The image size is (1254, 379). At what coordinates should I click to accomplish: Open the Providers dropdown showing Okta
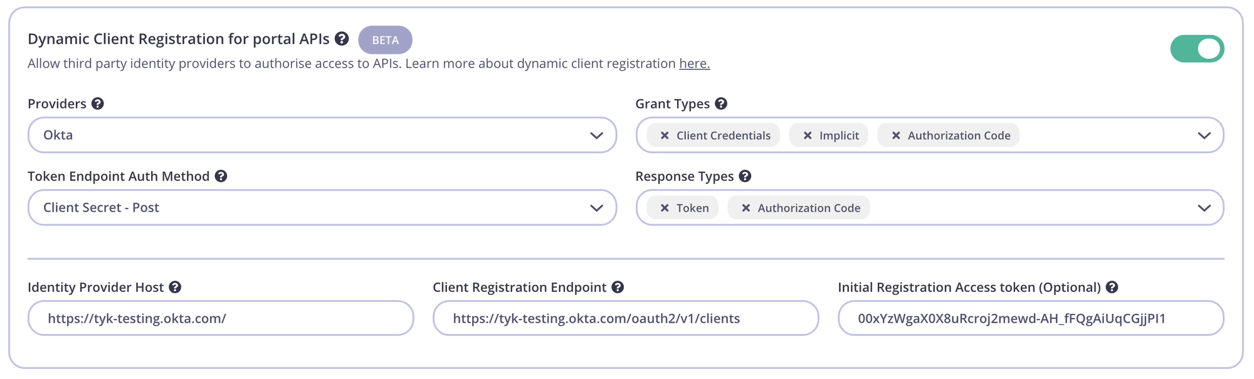322,135
